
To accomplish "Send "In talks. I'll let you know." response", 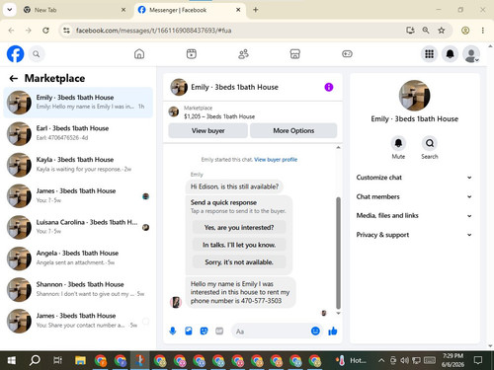I will pyautogui.click(x=239, y=245).
